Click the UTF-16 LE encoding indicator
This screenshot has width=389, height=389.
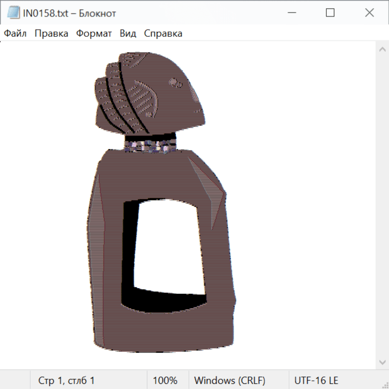coord(316,380)
